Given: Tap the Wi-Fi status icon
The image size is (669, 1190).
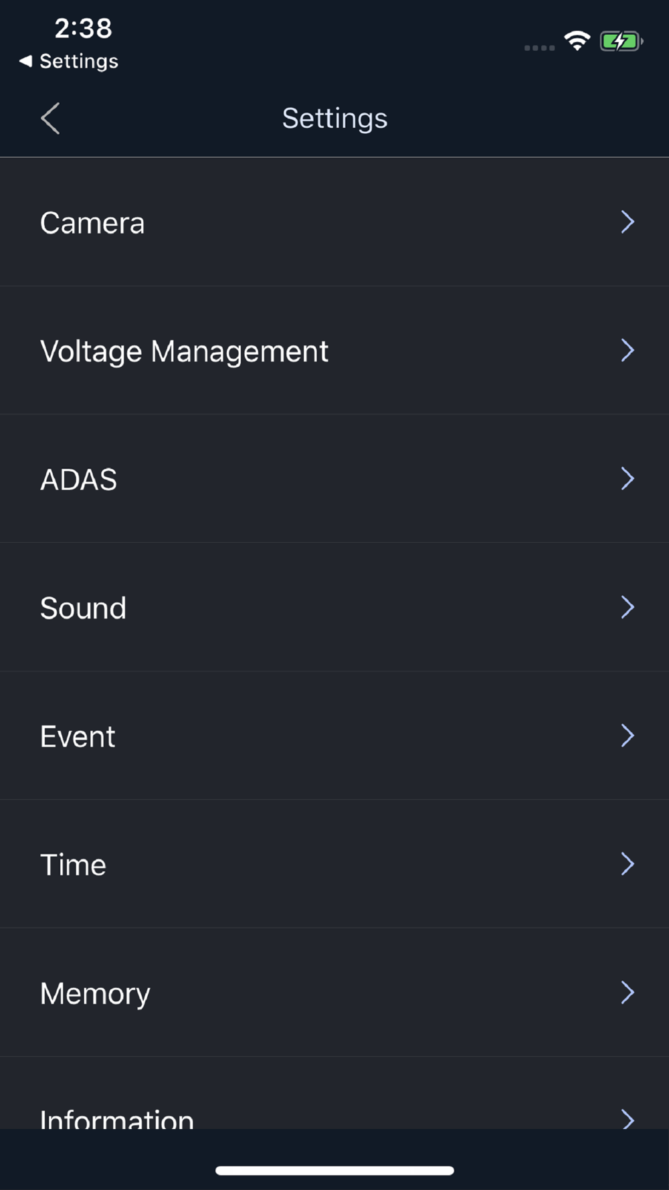Looking at the screenshot, I should click(577, 41).
